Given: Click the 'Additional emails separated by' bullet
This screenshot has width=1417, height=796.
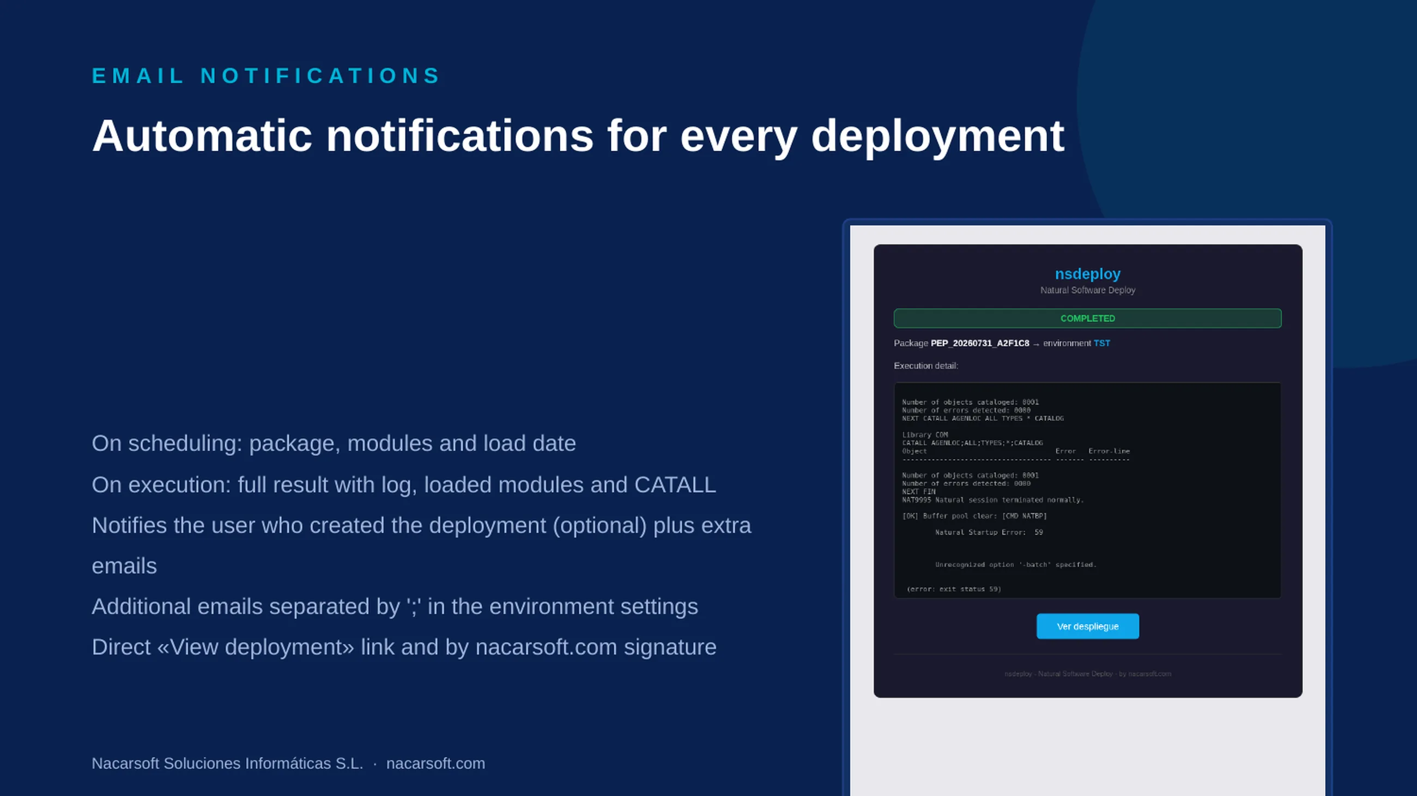Looking at the screenshot, I should [x=395, y=607].
